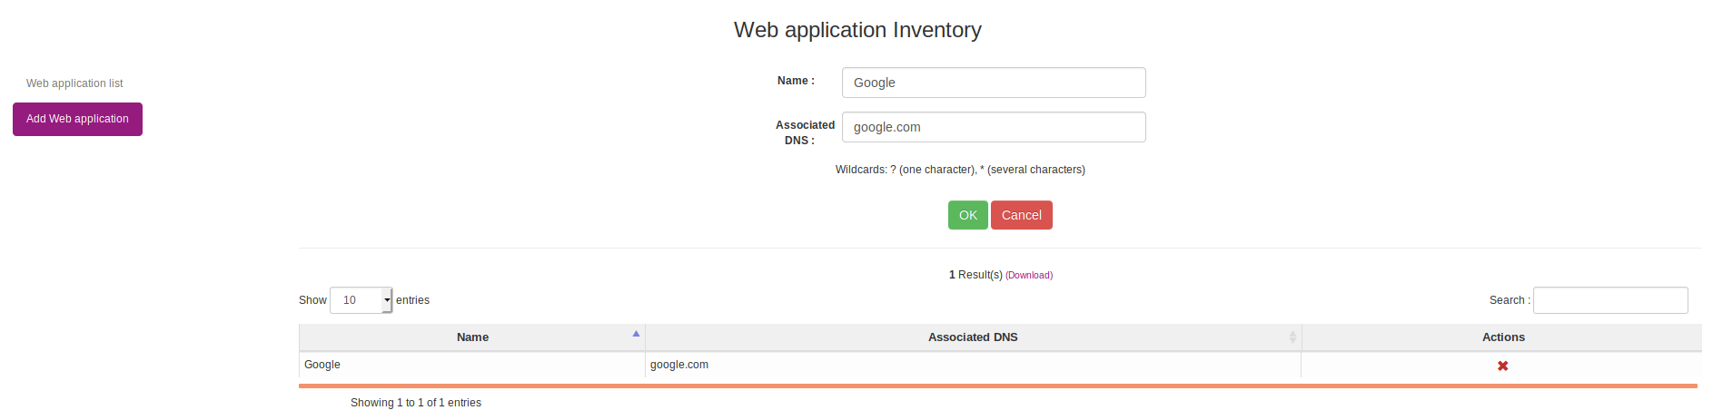Click the Showing 1 to 1 entries text
Screen dimensions: 1713x420
pos(416,403)
